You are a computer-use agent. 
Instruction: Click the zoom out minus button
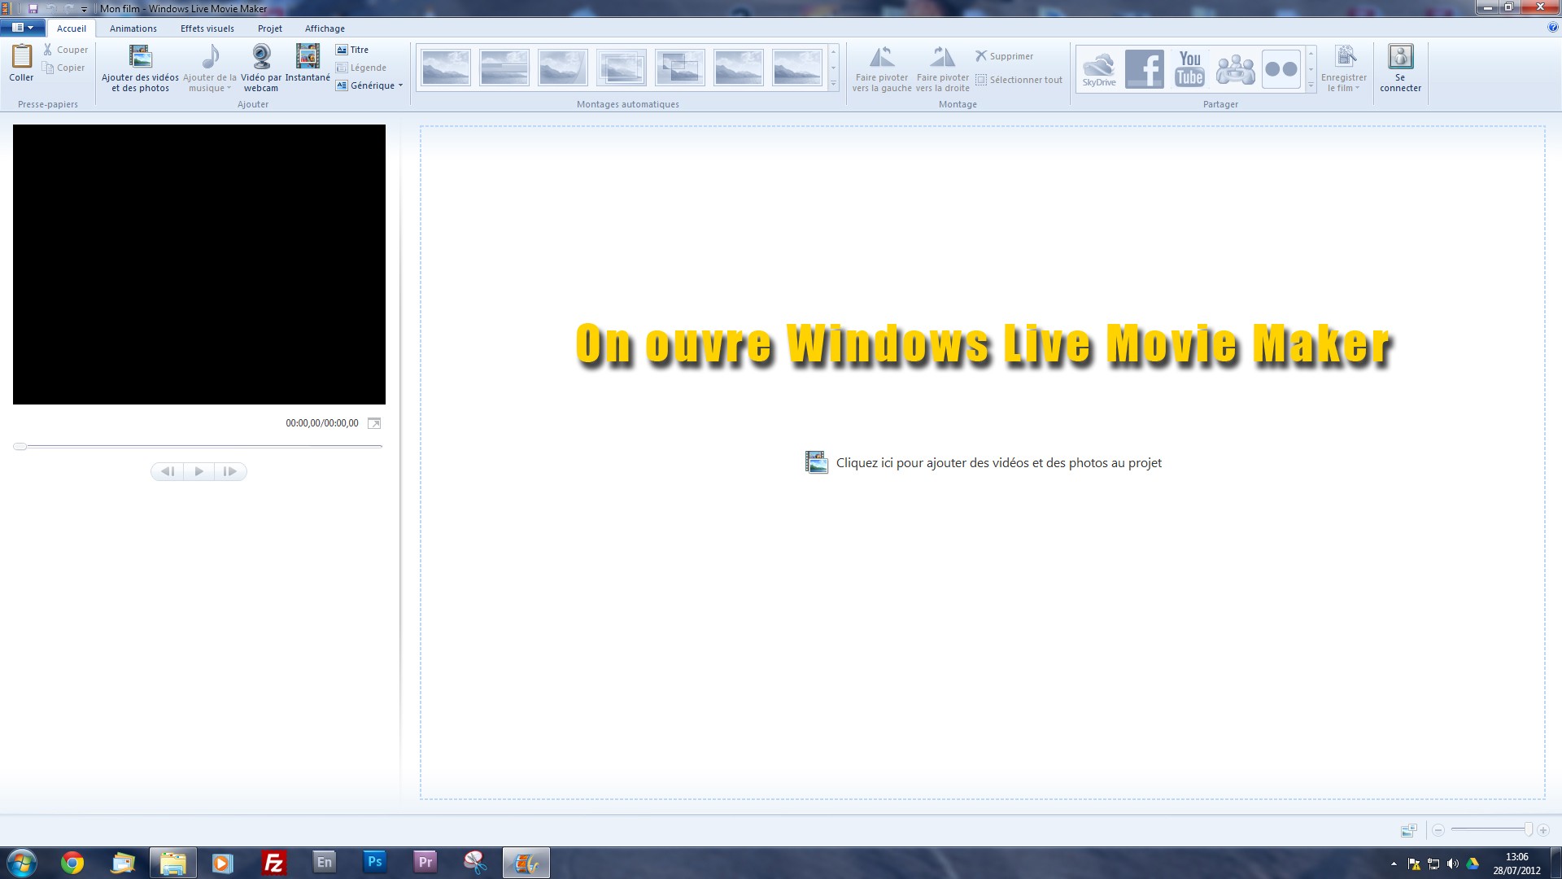point(1438,830)
